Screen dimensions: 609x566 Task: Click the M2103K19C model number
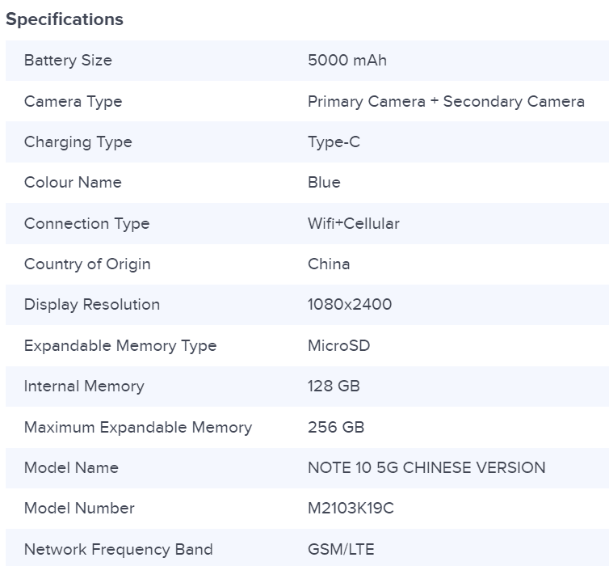(351, 509)
